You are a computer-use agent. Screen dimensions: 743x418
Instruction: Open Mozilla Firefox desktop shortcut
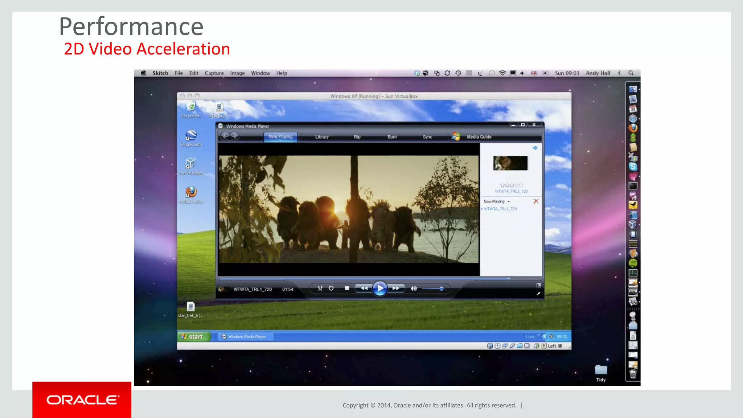click(x=191, y=192)
